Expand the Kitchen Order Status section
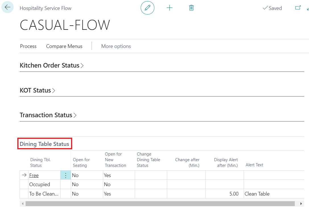 tap(51, 66)
